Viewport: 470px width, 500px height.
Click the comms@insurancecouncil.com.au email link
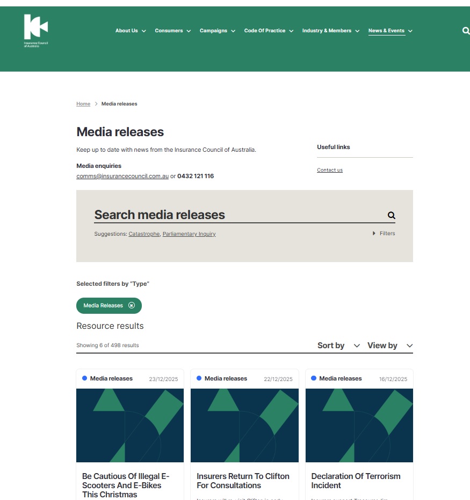pyautogui.click(x=122, y=176)
